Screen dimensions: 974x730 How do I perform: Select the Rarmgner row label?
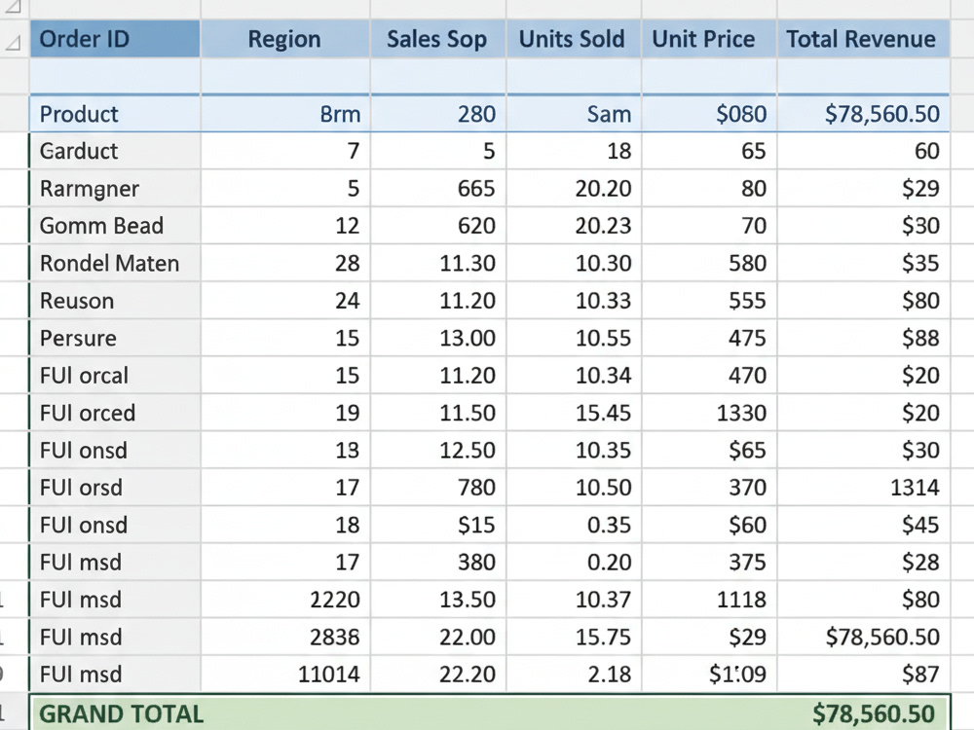115,188
